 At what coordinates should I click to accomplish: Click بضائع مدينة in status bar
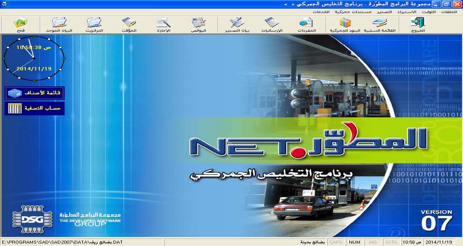point(313,242)
